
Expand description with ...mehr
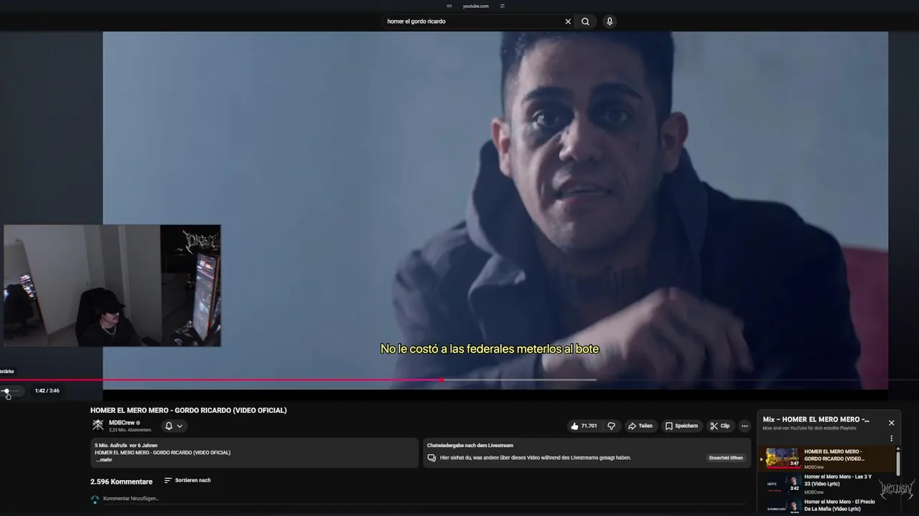coord(103,460)
